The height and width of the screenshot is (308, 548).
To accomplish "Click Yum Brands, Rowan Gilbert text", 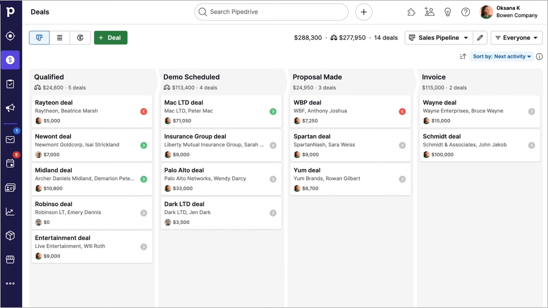I will (327, 178).
